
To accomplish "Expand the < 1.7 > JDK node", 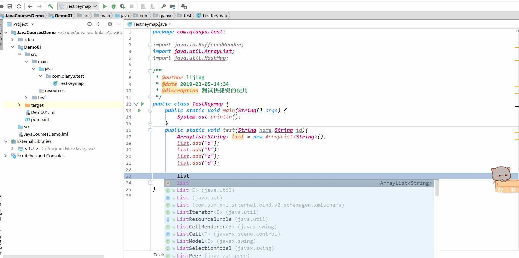I will 12,148.
